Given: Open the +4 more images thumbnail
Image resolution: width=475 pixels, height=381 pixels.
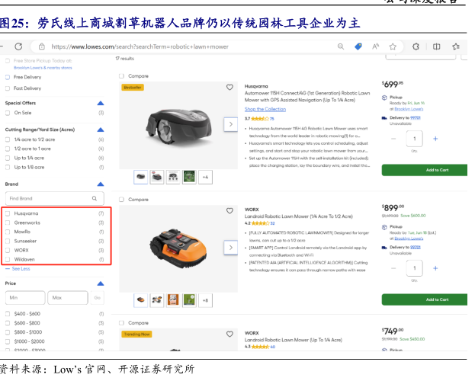Looking at the screenshot, I should pos(204,177).
